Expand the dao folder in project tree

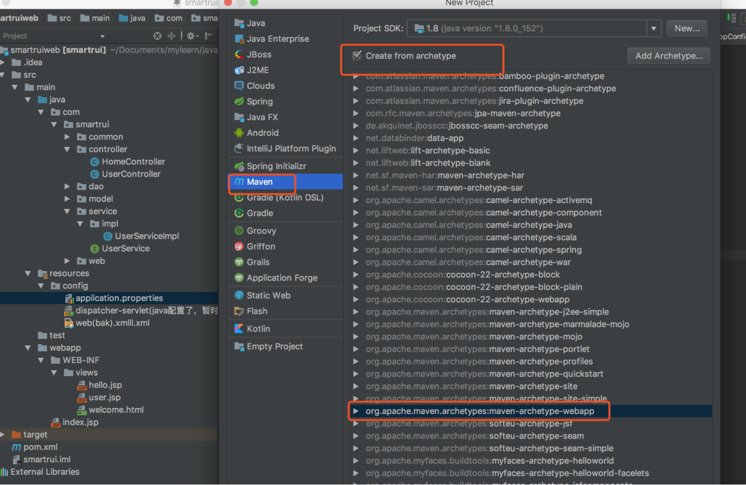pos(67,186)
